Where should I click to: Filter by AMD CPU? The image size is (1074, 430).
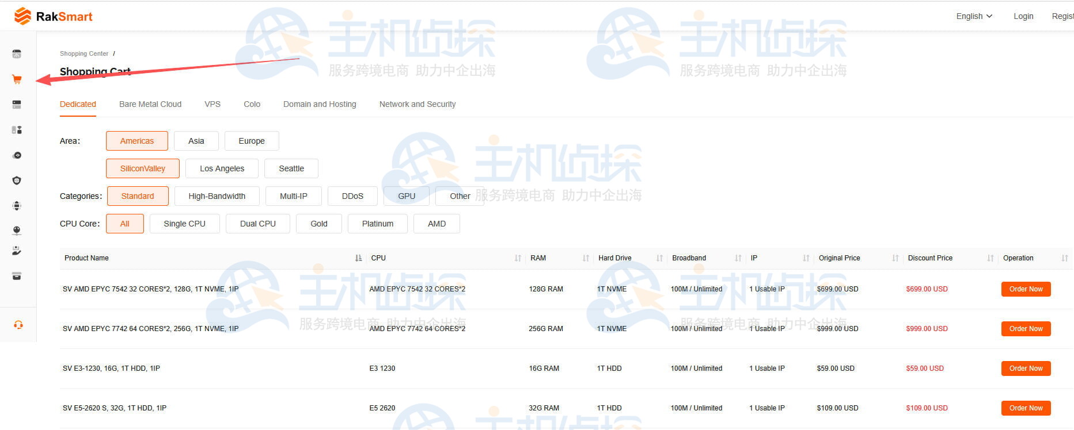click(x=437, y=224)
